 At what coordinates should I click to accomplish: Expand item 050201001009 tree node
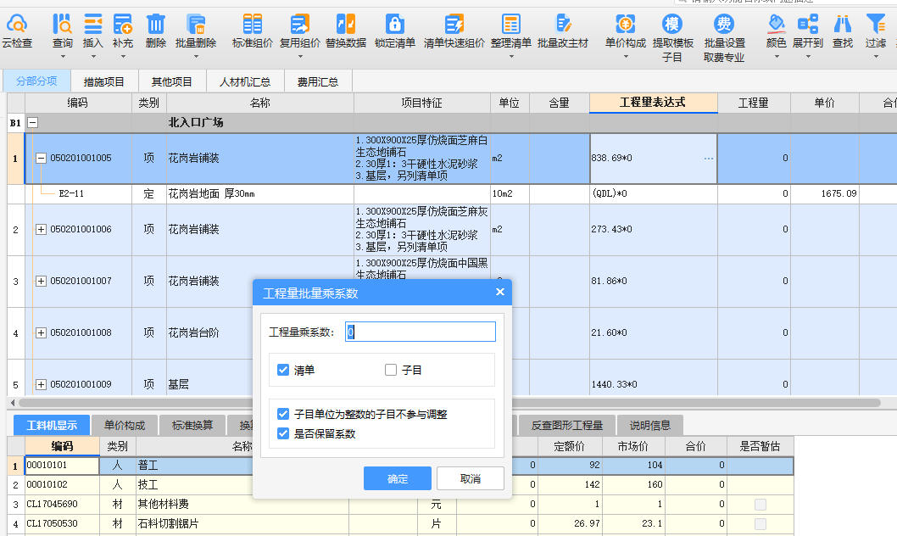pyautogui.click(x=42, y=384)
